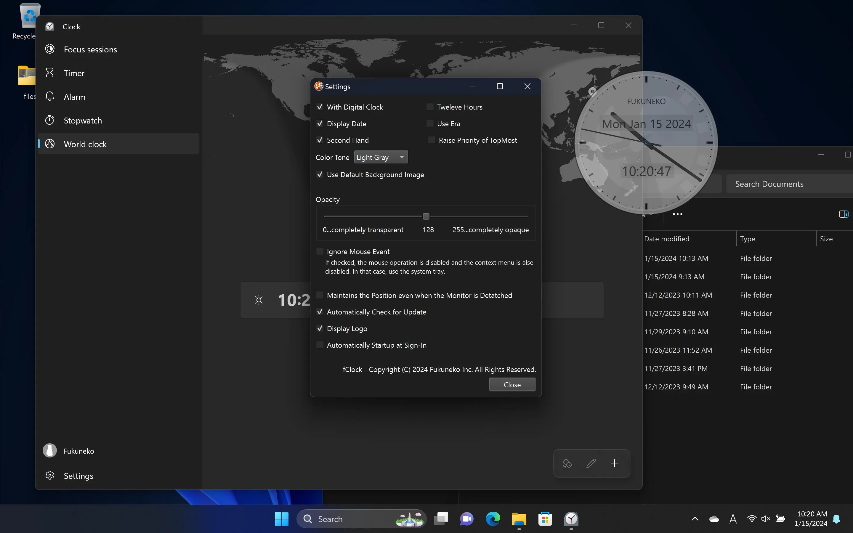The image size is (853, 533).
Task: Toggle With Digital Clock checkbox
Action: [x=320, y=107]
